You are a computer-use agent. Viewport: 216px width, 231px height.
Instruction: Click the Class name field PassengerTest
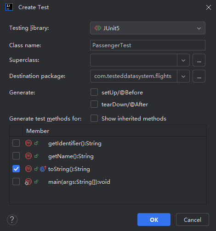(148, 45)
